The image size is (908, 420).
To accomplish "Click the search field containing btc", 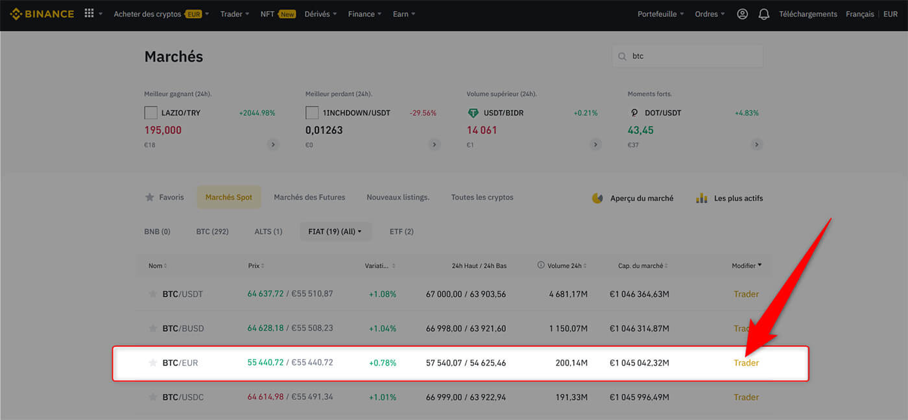I will click(x=687, y=56).
